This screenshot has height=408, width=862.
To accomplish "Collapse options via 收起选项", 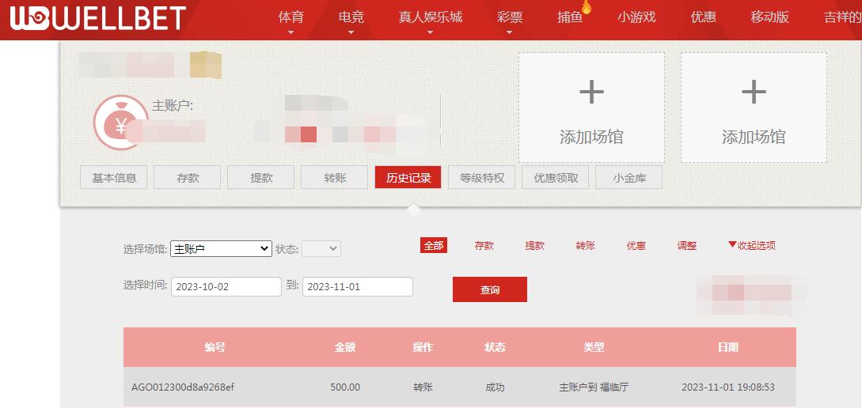I will [751, 245].
